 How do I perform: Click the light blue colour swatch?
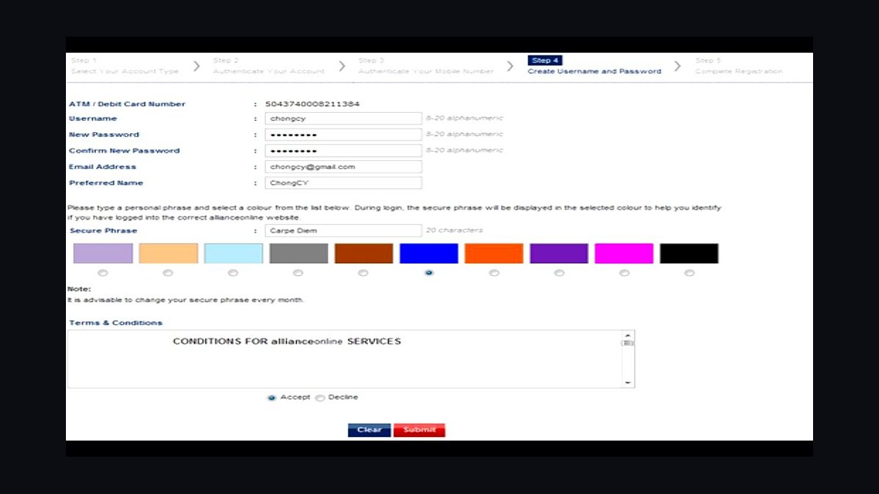pyautogui.click(x=233, y=253)
